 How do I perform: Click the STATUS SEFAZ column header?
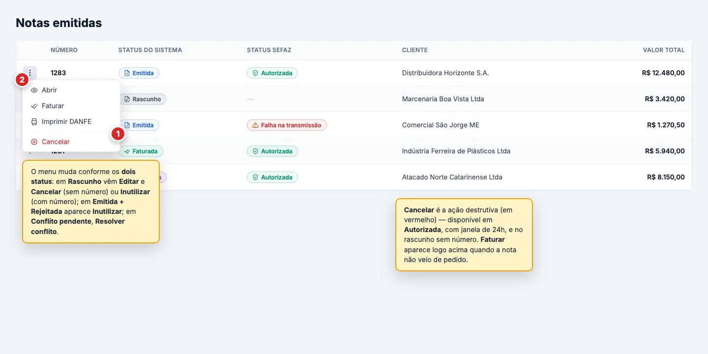[x=269, y=50]
